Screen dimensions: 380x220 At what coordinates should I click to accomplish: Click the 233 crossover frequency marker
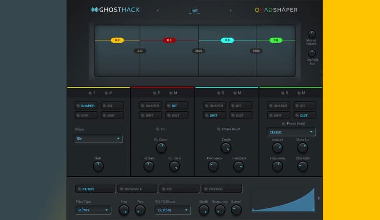click(x=140, y=51)
